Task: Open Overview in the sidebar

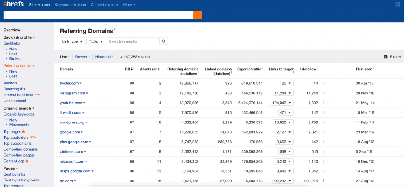Action: point(12,30)
